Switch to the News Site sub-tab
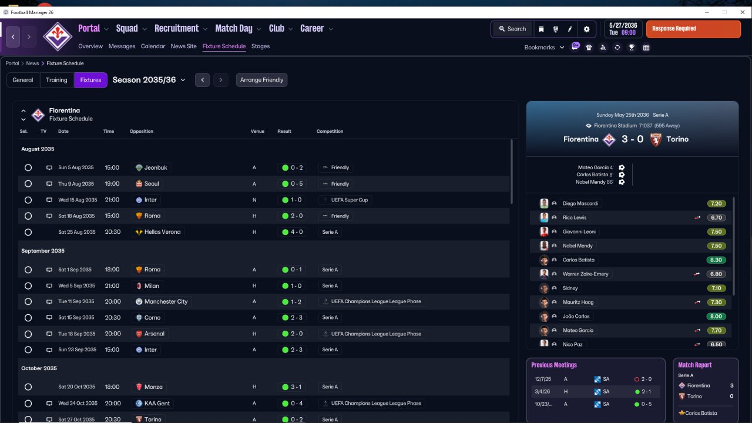The height and width of the screenshot is (423, 752). (183, 46)
